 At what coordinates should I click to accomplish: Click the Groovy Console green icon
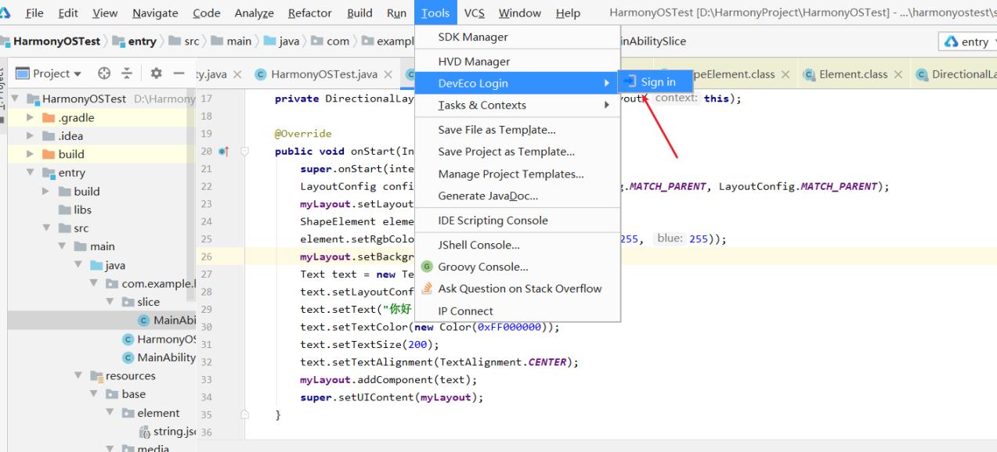pos(427,267)
